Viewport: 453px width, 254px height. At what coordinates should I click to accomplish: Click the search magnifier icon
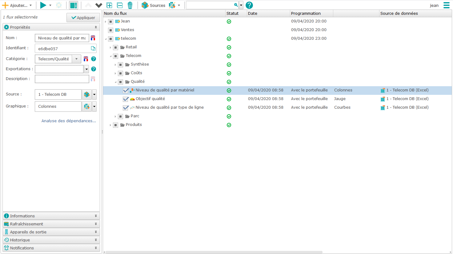pos(236,5)
